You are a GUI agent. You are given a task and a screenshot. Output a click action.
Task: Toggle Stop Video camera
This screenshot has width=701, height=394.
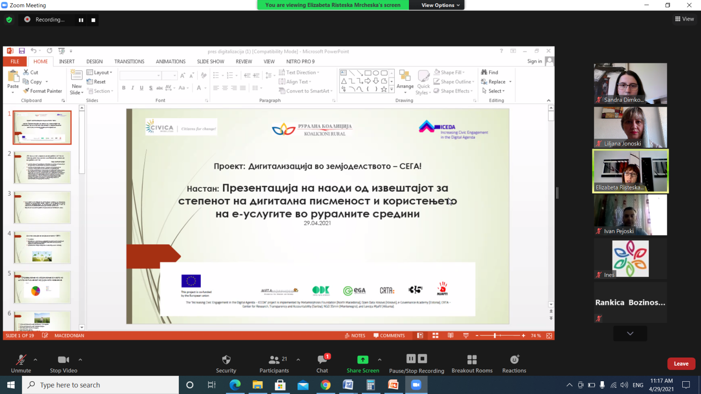click(x=63, y=360)
